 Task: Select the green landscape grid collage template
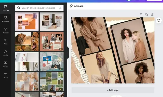coord(52,82)
